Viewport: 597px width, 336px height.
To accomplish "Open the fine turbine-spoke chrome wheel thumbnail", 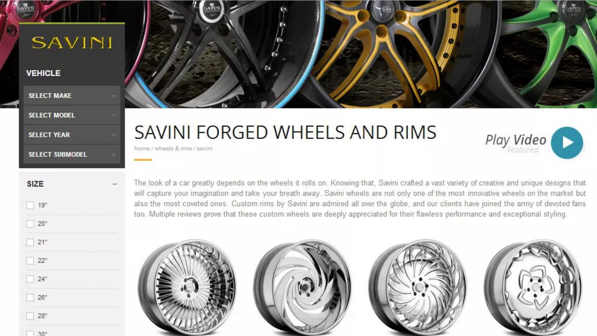I will (x=417, y=287).
